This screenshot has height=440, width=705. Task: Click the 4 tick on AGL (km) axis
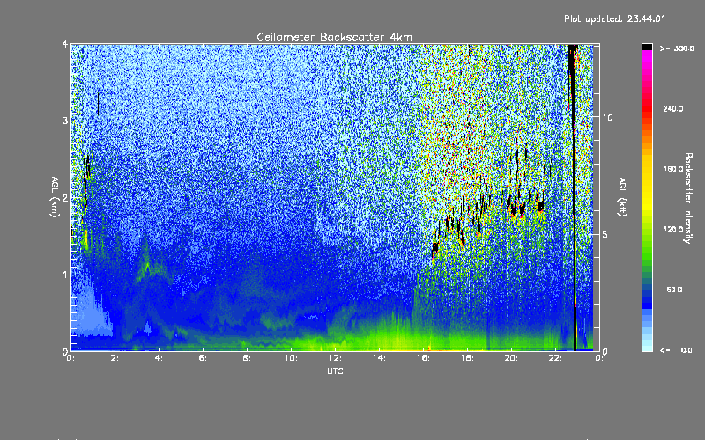pyautogui.click(x=65, y=45)
